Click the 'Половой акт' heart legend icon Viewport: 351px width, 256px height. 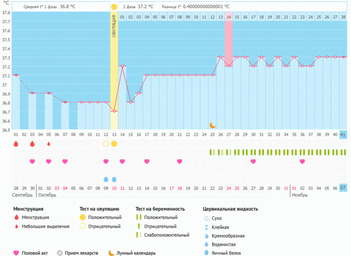click(17, 253)
